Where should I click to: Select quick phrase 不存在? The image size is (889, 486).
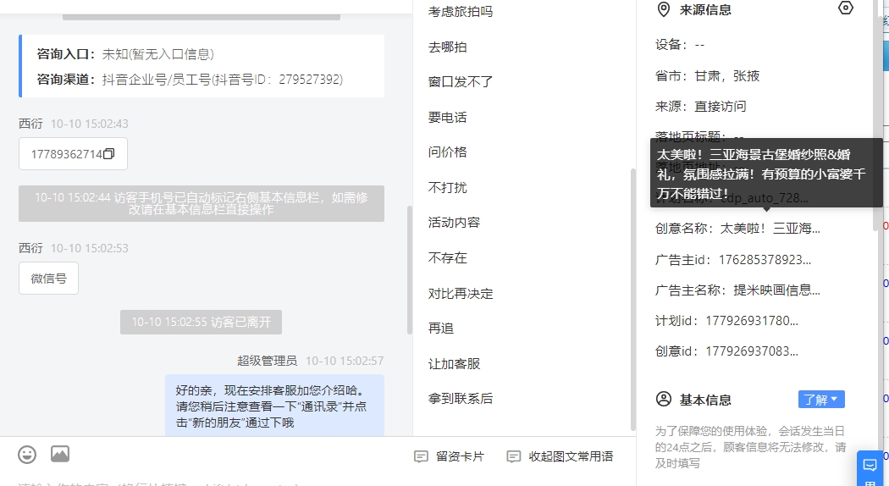447,258
